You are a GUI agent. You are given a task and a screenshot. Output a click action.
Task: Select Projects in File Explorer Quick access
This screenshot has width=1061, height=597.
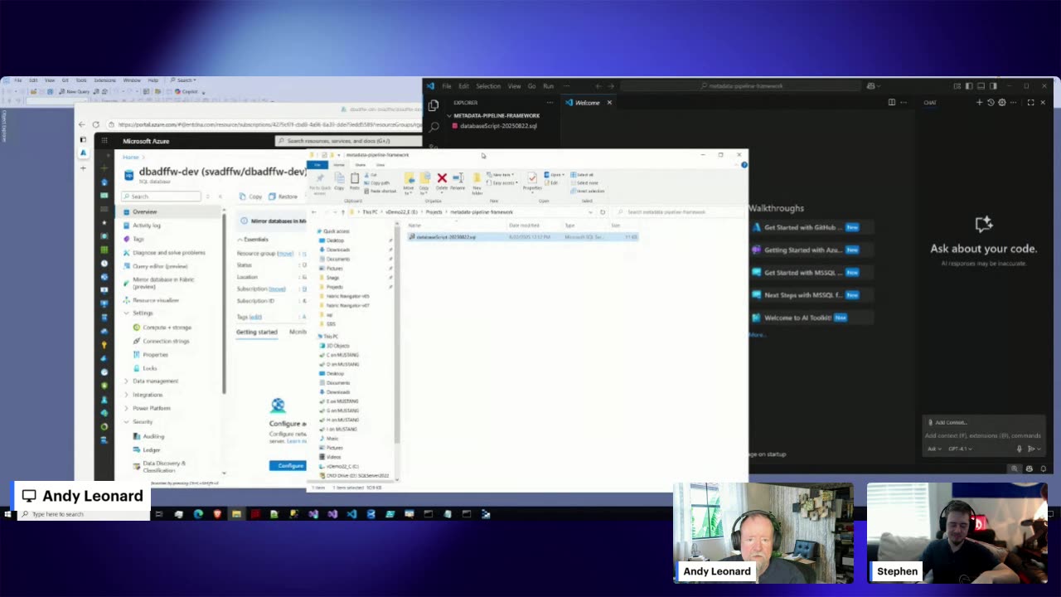[x=335, y=287]
